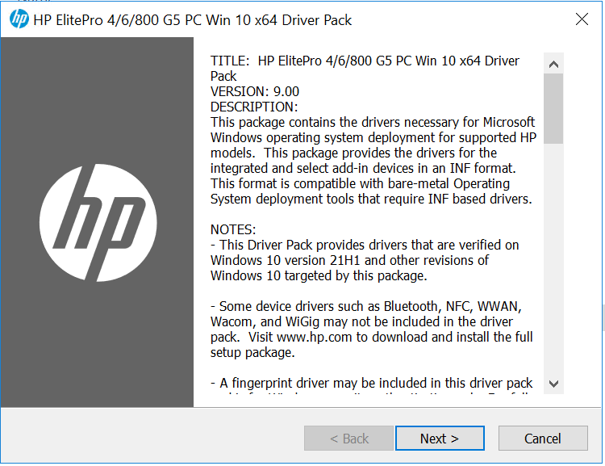Close the installer window with the X

(582, 19)
